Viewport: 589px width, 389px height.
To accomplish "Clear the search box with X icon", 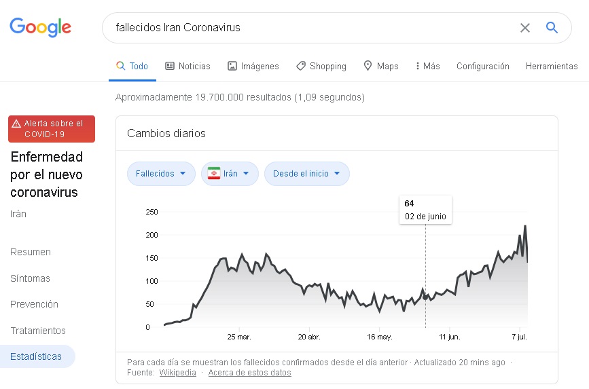I will coord(525,28).
